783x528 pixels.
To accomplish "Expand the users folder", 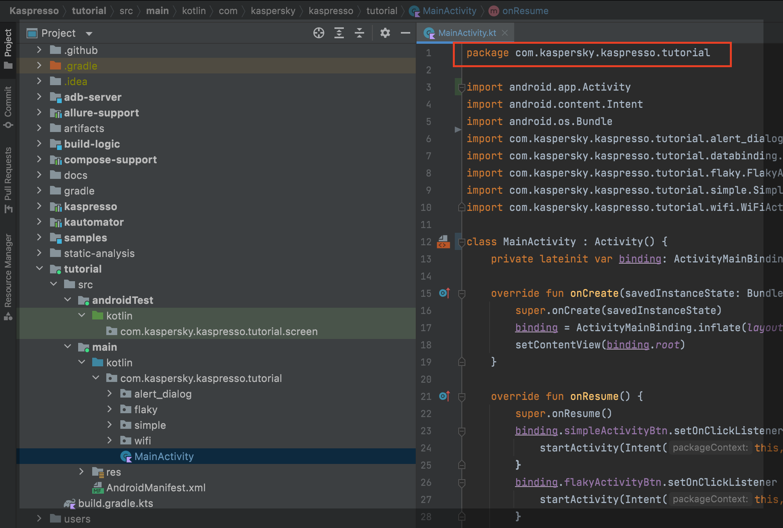I will [x=39, y=519].
